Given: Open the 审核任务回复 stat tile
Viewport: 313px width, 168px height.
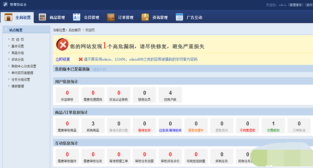Looking at the screenshot, I should click(144, 156).
